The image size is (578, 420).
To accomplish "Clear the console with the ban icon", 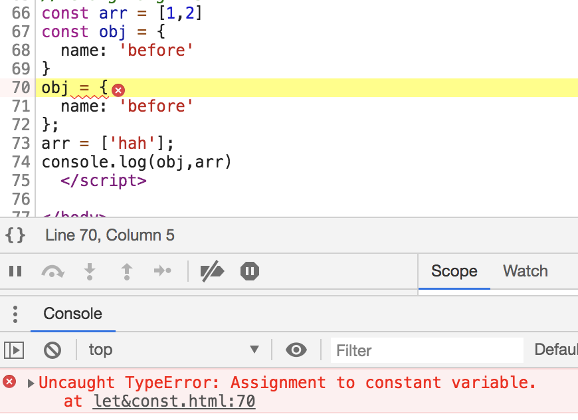I will pos(52,350).
